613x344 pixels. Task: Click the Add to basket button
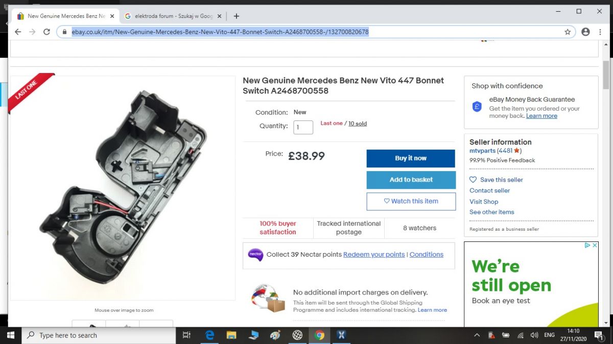pos(411,180)
